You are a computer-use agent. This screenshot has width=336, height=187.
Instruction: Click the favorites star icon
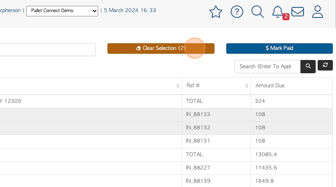[x=216, y=12]
